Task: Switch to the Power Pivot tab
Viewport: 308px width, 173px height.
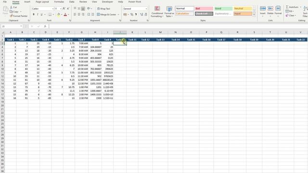Action: [135, 2]
